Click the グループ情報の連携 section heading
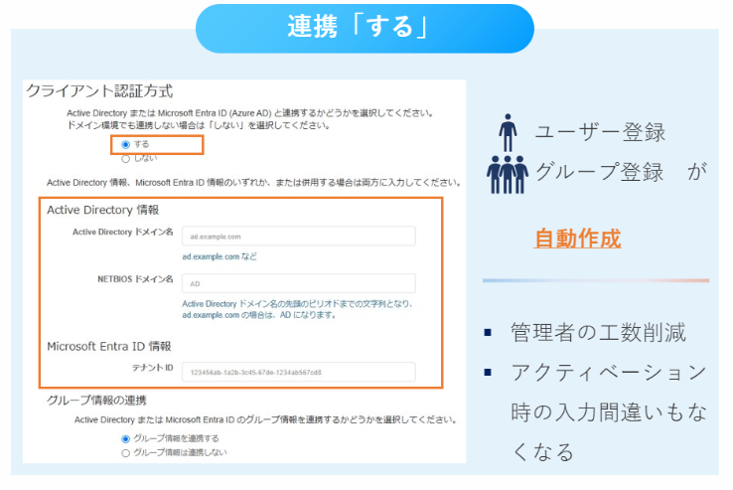The image size is (733, 490). pos(96,402)
